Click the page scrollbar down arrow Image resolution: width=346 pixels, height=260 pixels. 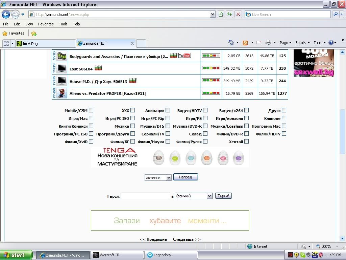(x=343, y=239)
